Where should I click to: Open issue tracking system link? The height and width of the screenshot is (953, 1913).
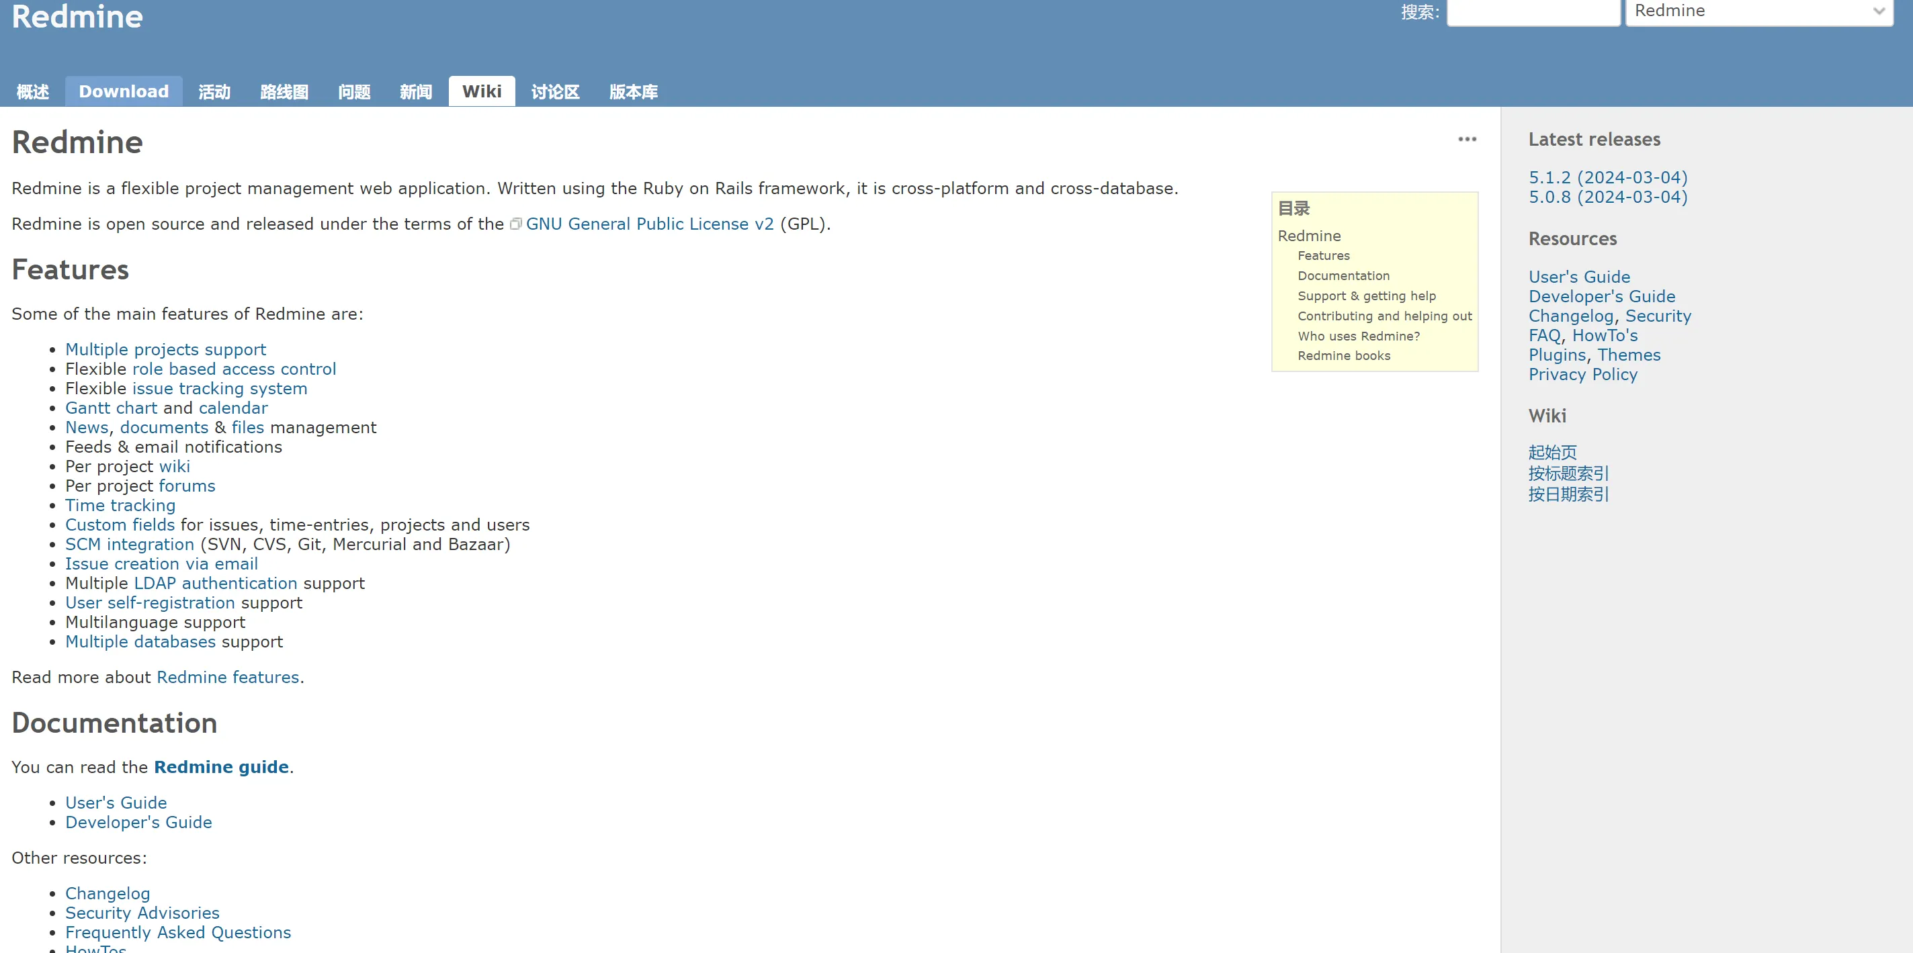pyautogui.click(x=220, y=388)
